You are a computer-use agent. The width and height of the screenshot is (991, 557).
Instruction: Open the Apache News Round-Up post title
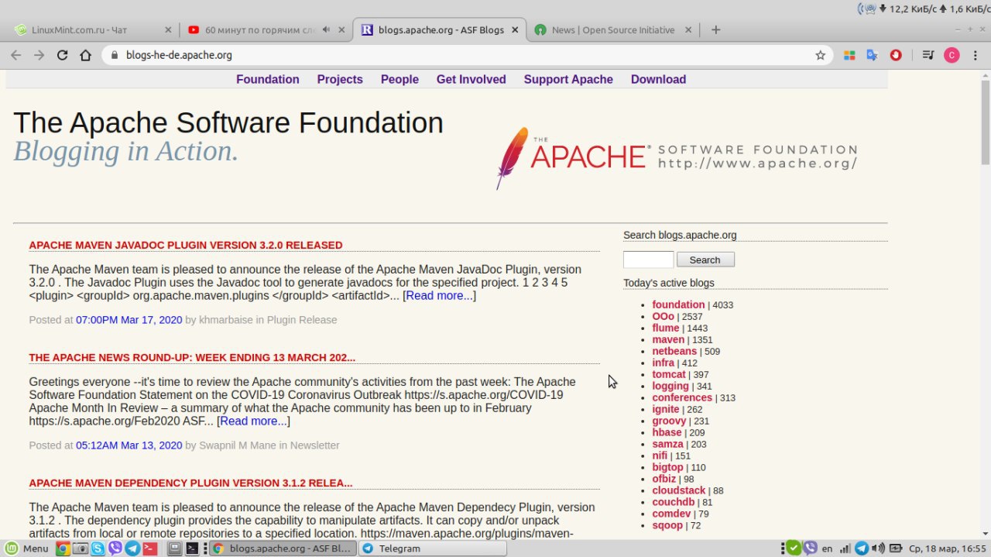coord(192,357)
